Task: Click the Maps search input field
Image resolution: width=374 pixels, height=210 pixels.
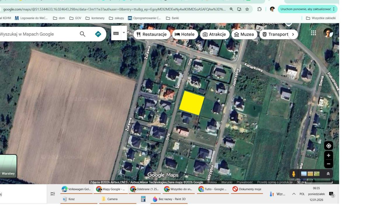Action: pyautogui.click(x=38, y=34)
